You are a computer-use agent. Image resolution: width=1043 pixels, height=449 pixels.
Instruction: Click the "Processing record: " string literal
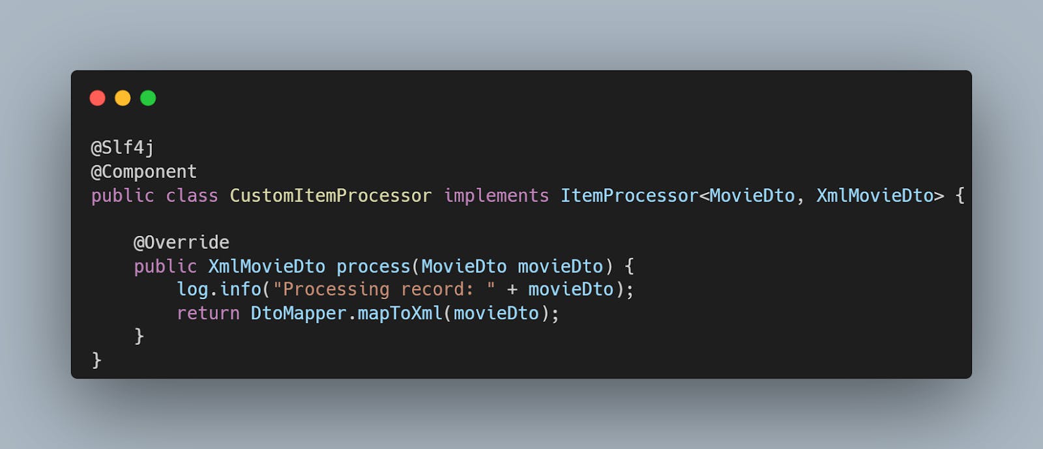384,289
